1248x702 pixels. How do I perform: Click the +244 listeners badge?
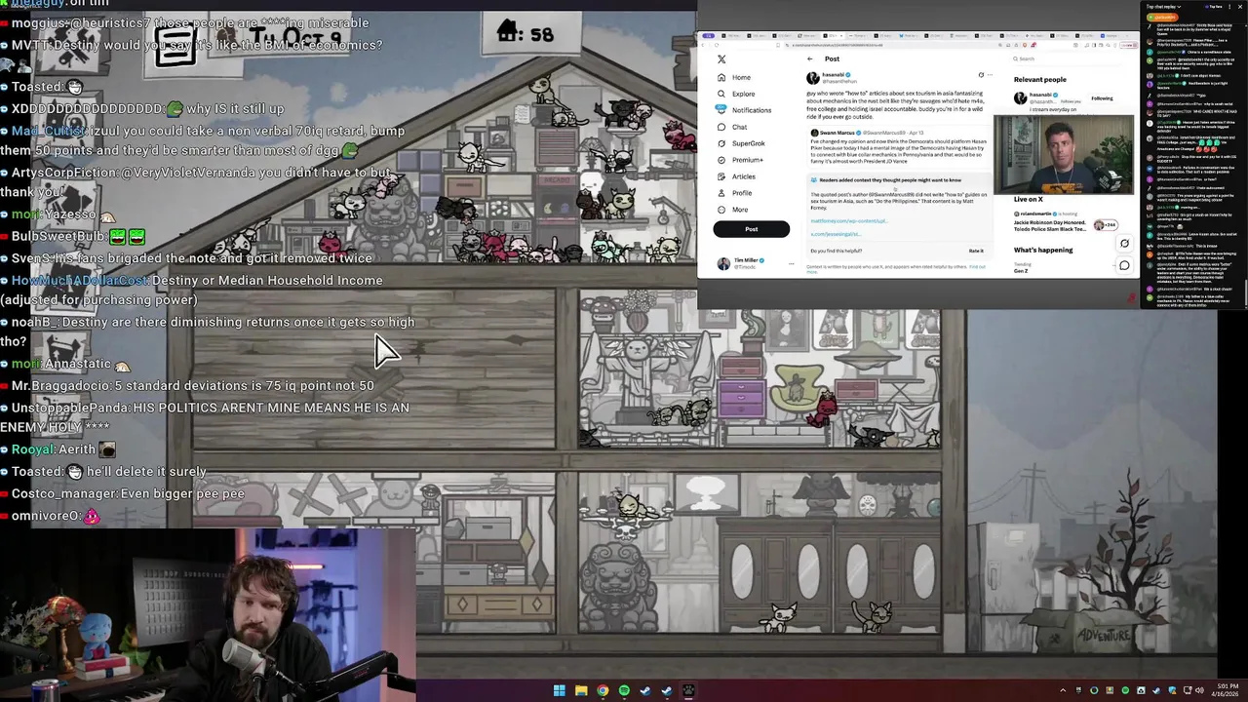[x=1105, y=225]
